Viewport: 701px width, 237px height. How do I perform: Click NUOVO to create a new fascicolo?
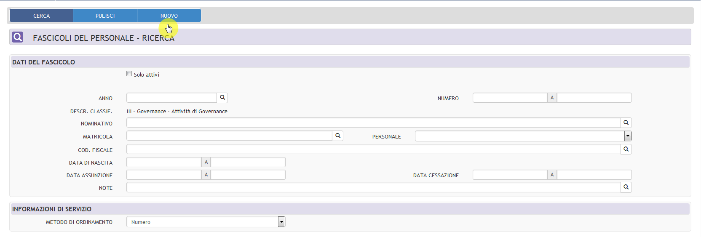[169, 16]
